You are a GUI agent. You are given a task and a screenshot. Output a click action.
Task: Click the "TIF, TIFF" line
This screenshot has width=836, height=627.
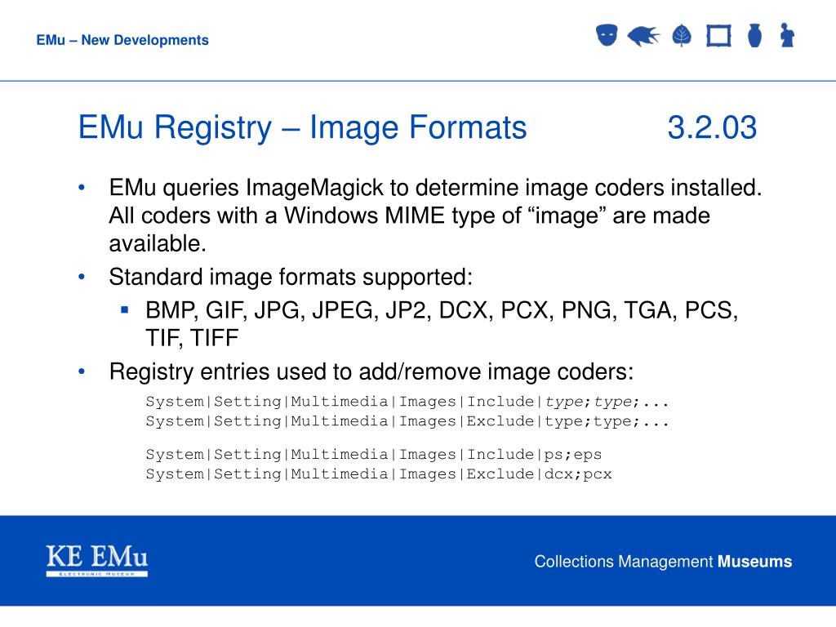(x=192, y=338)
